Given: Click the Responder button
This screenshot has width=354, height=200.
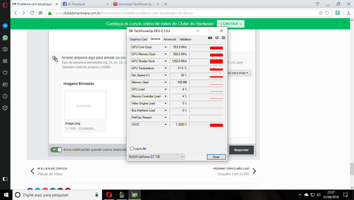Looking at the screenshot, I should [x=242, y=150].
